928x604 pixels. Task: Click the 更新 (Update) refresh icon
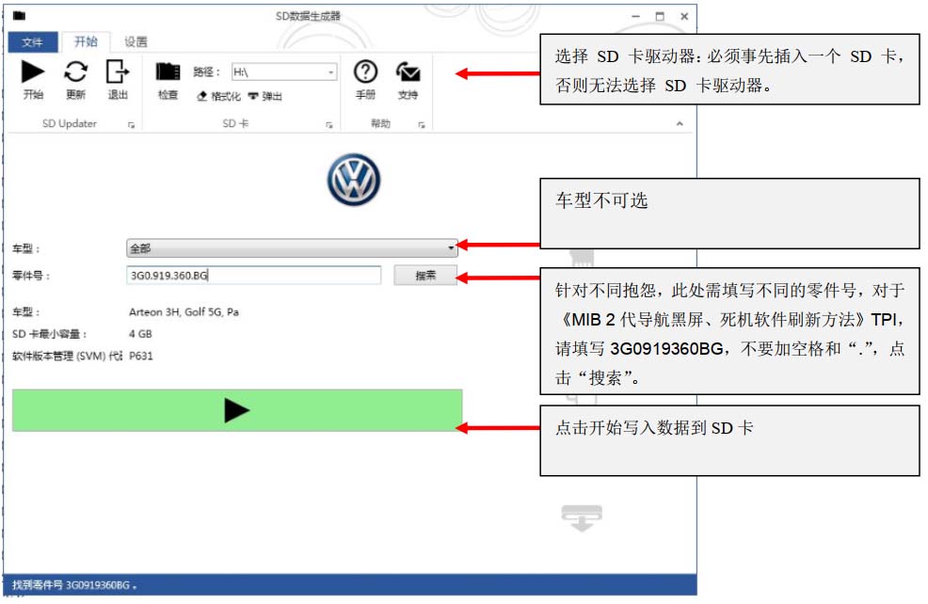tap(76, 72)
